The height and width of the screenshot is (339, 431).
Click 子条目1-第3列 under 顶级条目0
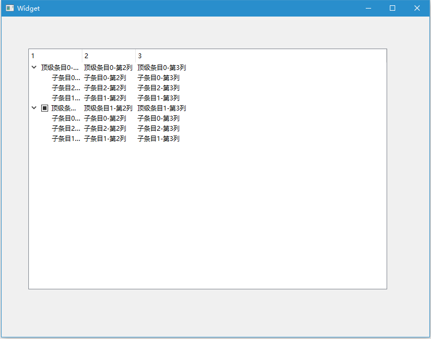pyautogui.click(x=159, y=98)
